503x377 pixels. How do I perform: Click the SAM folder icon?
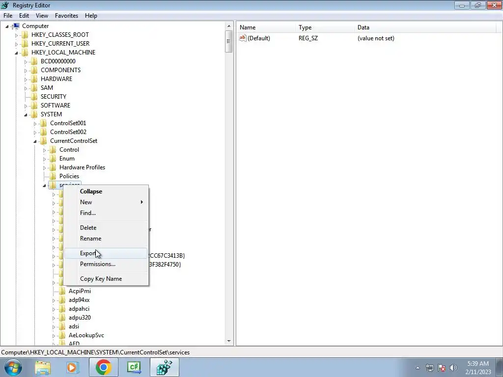tap(34, 87)
